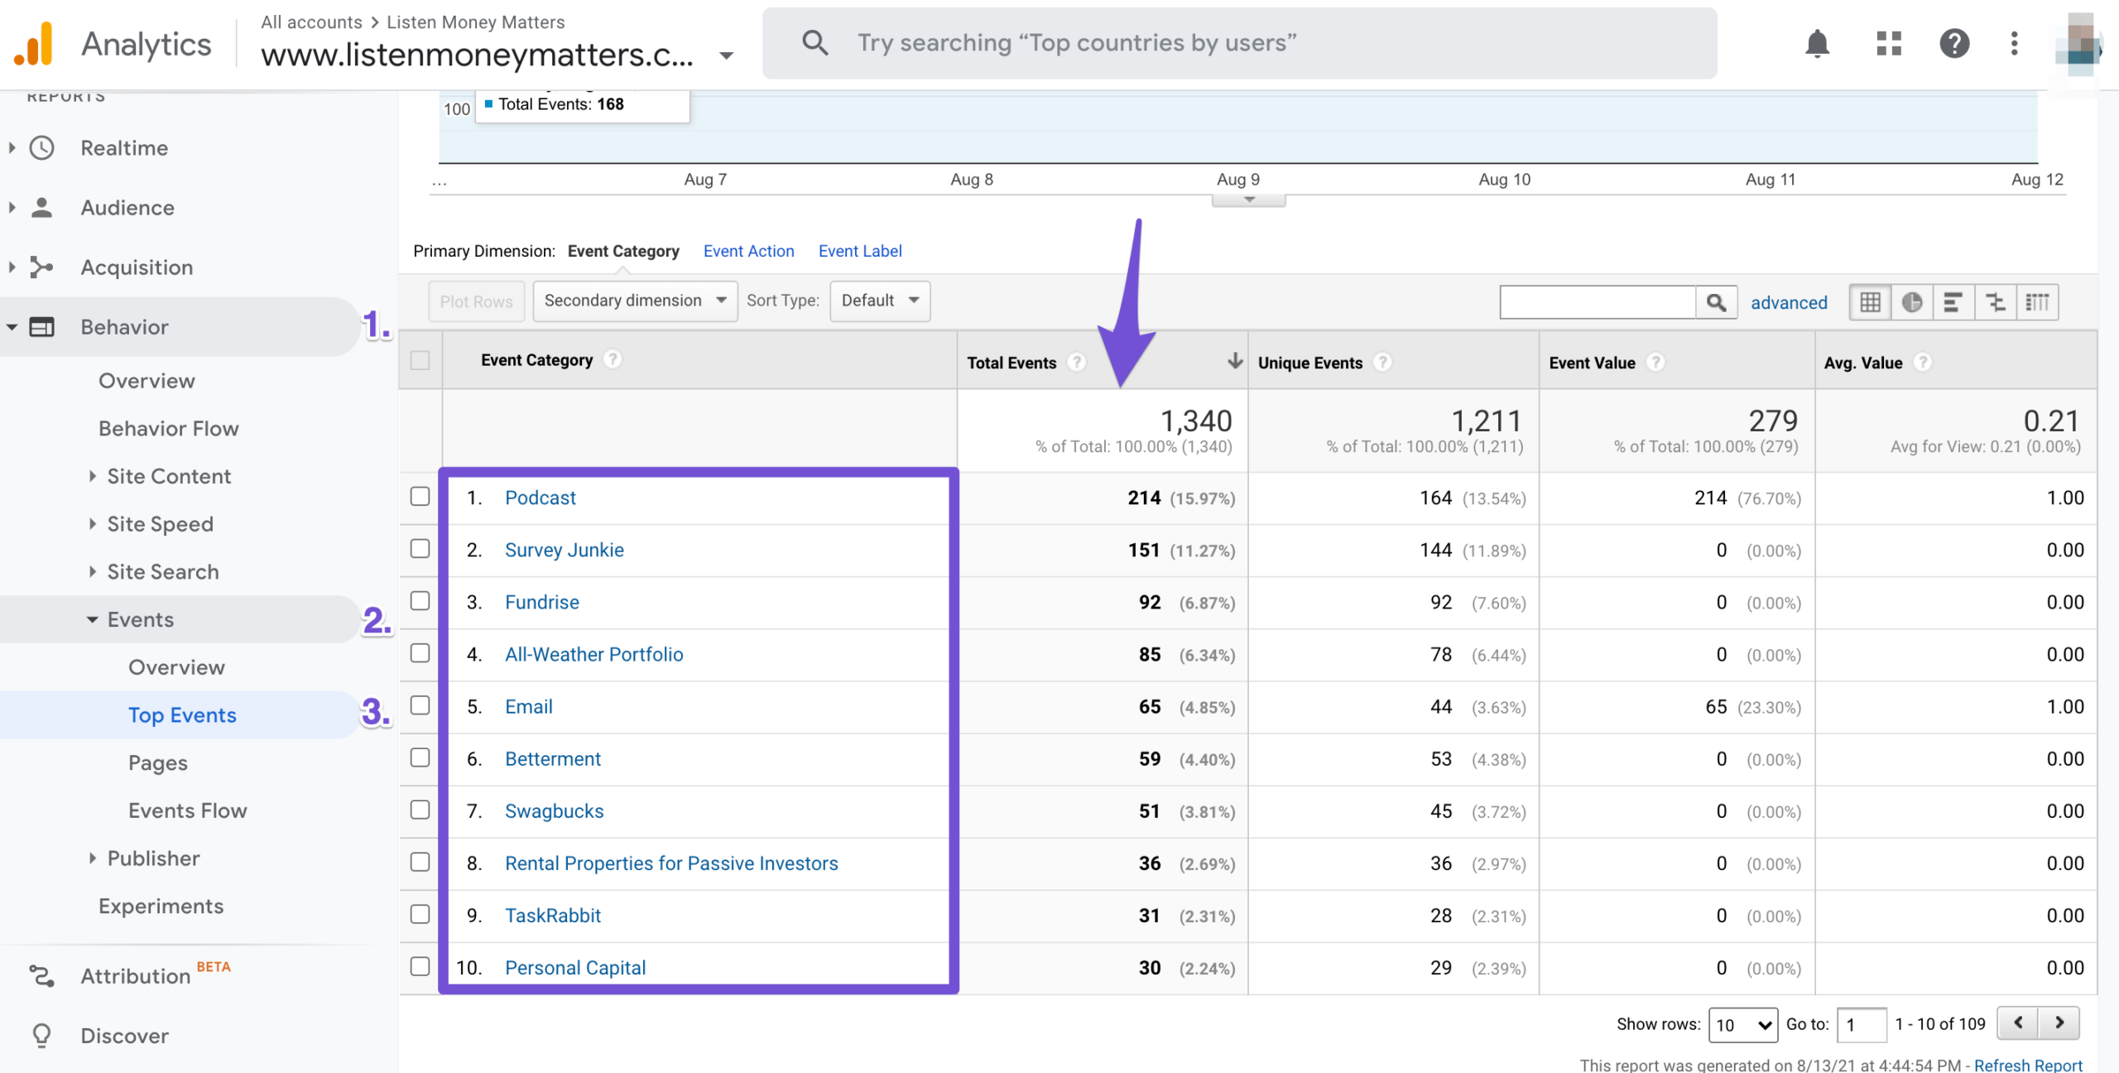The image size is (2119, 1073).
Task: Click the Audience person icon
Action: (x=41, y=208)
